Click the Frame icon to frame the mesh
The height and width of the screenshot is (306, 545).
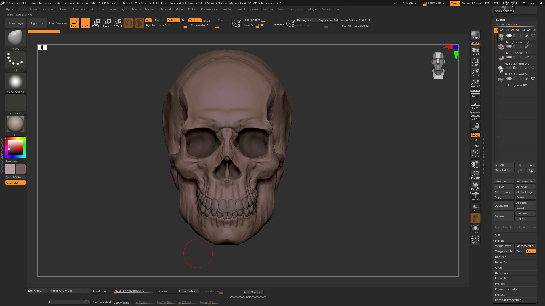[475, 153]
